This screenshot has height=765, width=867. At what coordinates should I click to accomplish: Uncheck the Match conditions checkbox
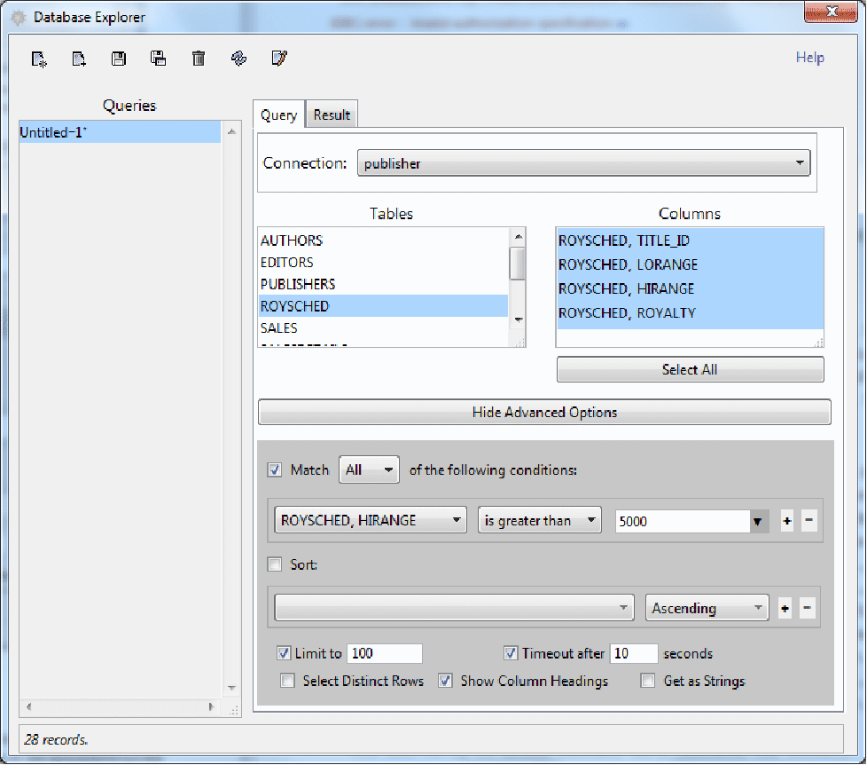pyautogui.click(x=275, y=470)
